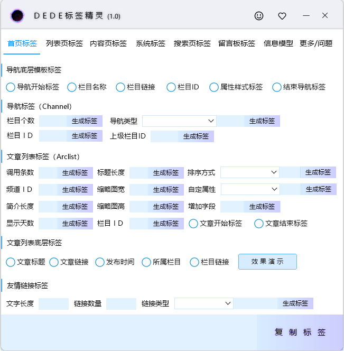Close the DEDE标签精灵 window
The height and width of the screenshot is (351, 344).
click(x=325, y=15)
